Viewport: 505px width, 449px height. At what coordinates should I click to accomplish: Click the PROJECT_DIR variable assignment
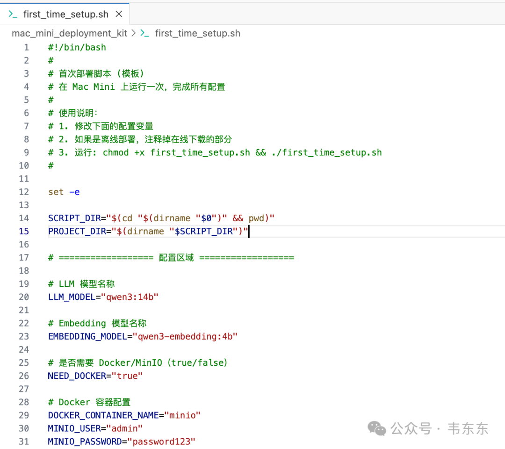148,231
